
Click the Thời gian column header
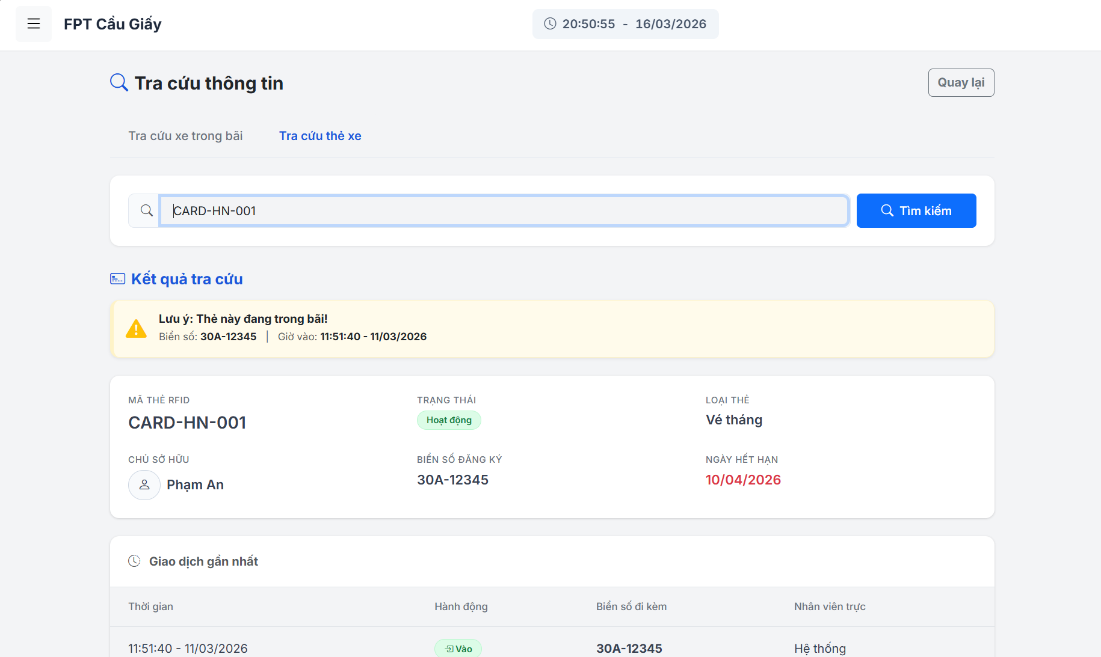tap(150, 607)
